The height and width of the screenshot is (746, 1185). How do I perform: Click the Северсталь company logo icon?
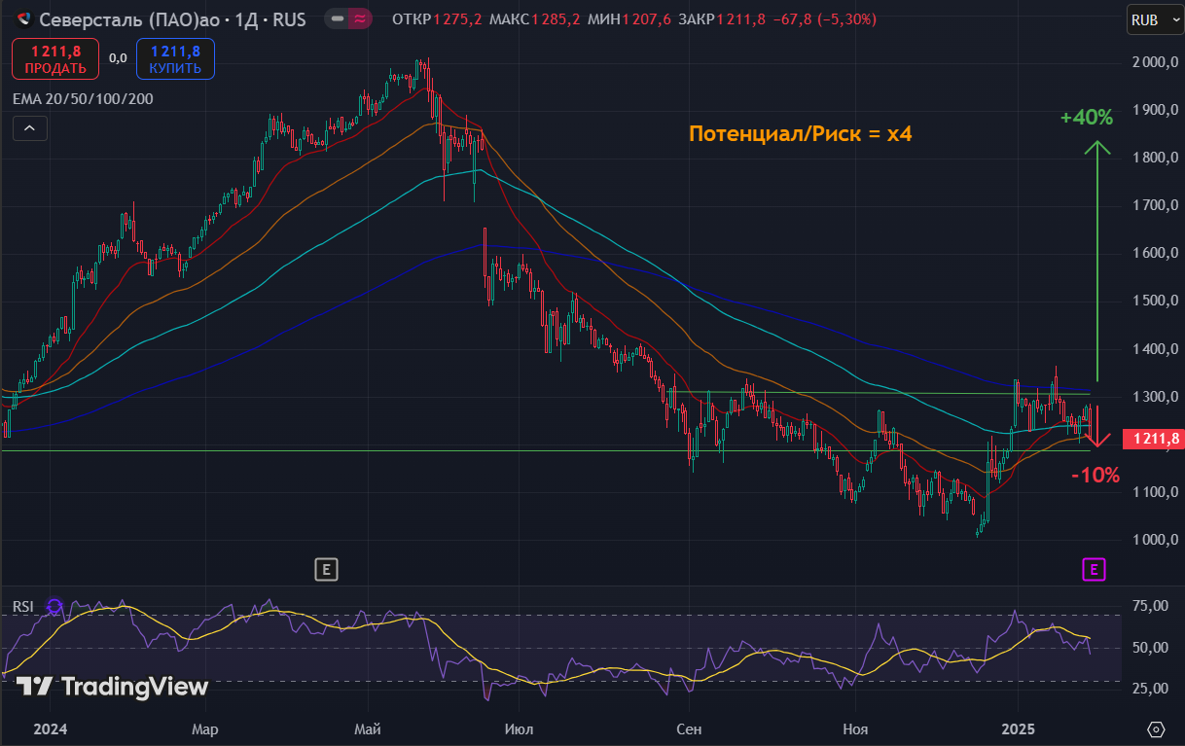tap(24, 18)
